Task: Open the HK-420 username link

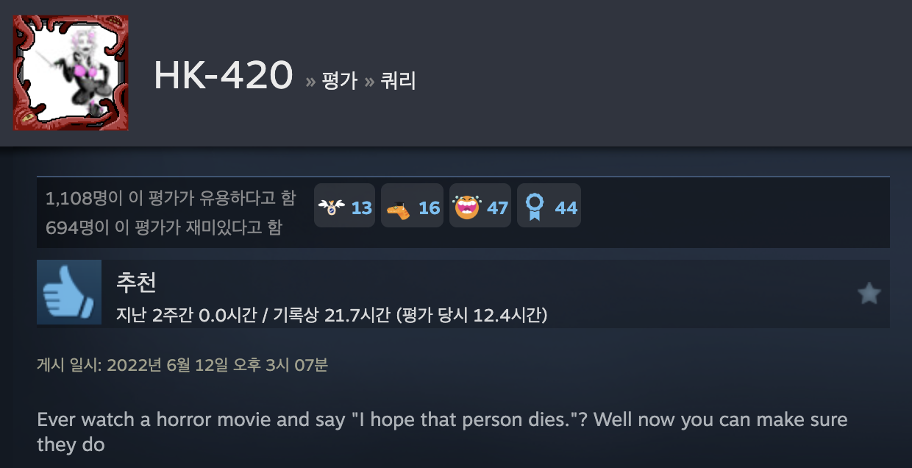Action: coord(224,75)
